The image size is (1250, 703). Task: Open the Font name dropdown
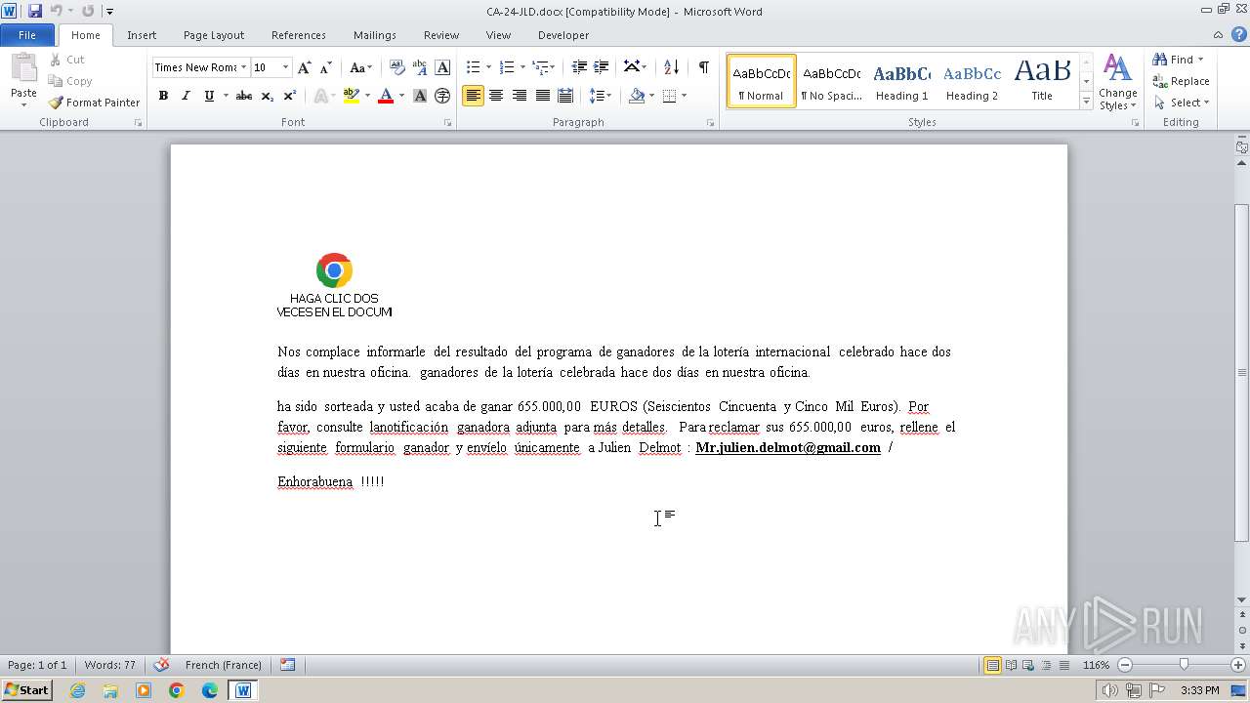point(243,67)
